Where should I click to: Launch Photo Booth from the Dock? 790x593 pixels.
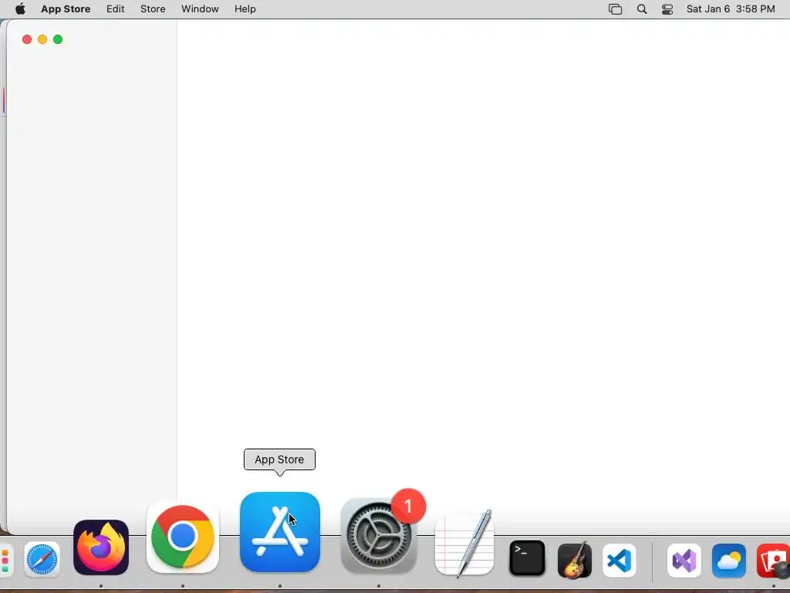773,561
